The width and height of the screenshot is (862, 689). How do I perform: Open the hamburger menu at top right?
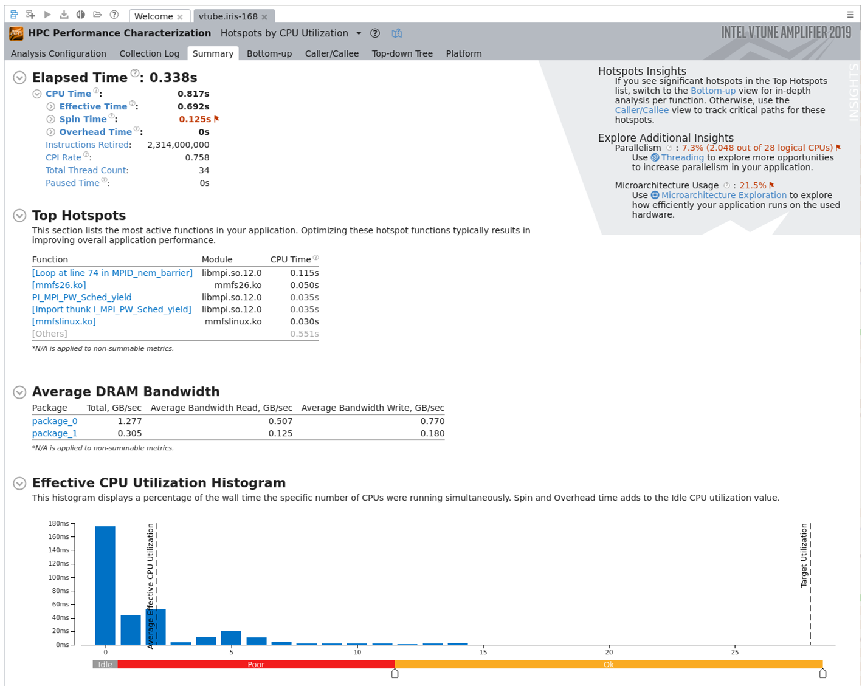[x=850, y=15]
